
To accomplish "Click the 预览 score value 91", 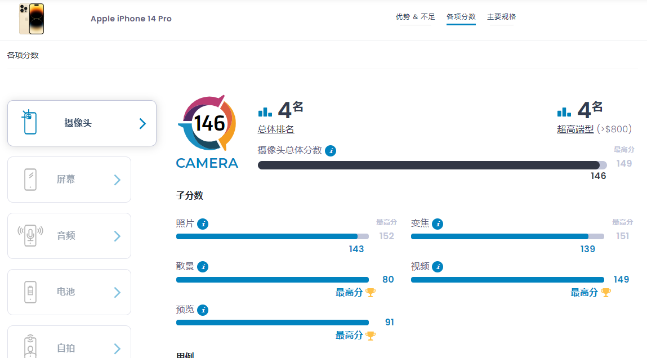I will point(390,323).
